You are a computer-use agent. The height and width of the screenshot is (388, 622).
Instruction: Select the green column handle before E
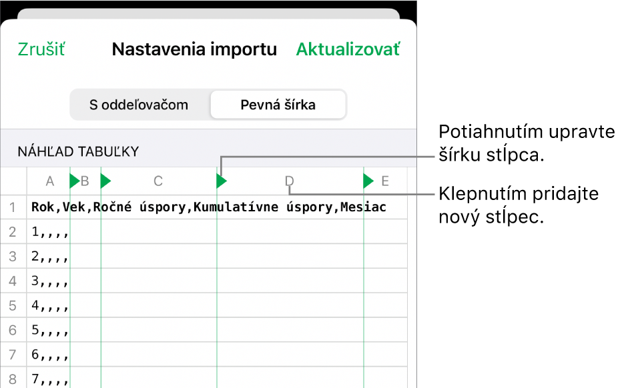pyautogui.click(x=368, y=181)
